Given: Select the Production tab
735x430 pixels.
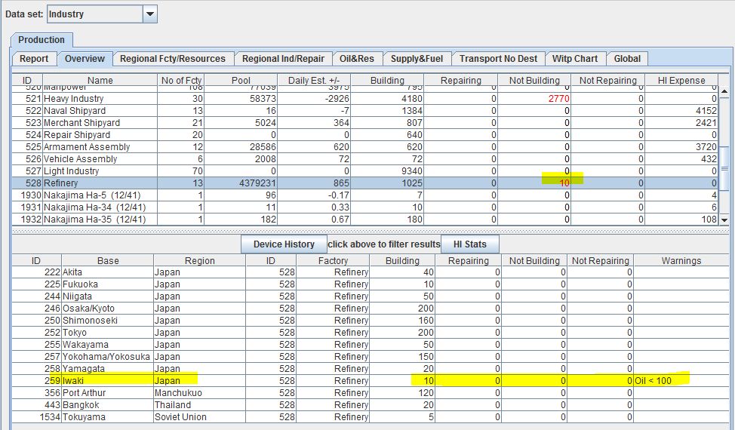Looking at the screenshot, I should coord(42,40).
